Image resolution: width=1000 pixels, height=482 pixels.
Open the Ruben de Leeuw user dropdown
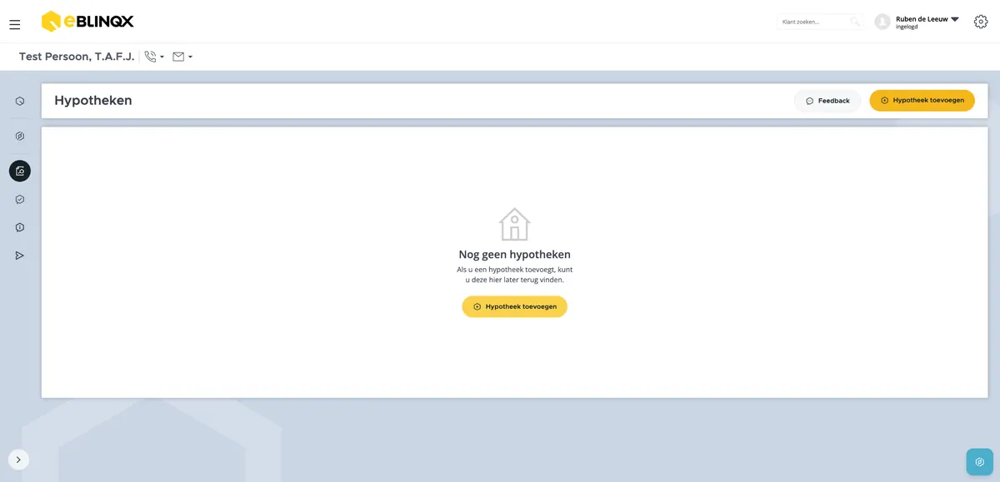click(927, 22)
